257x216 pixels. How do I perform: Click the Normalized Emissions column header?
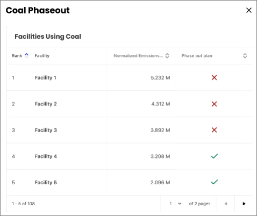click(138, 56)
